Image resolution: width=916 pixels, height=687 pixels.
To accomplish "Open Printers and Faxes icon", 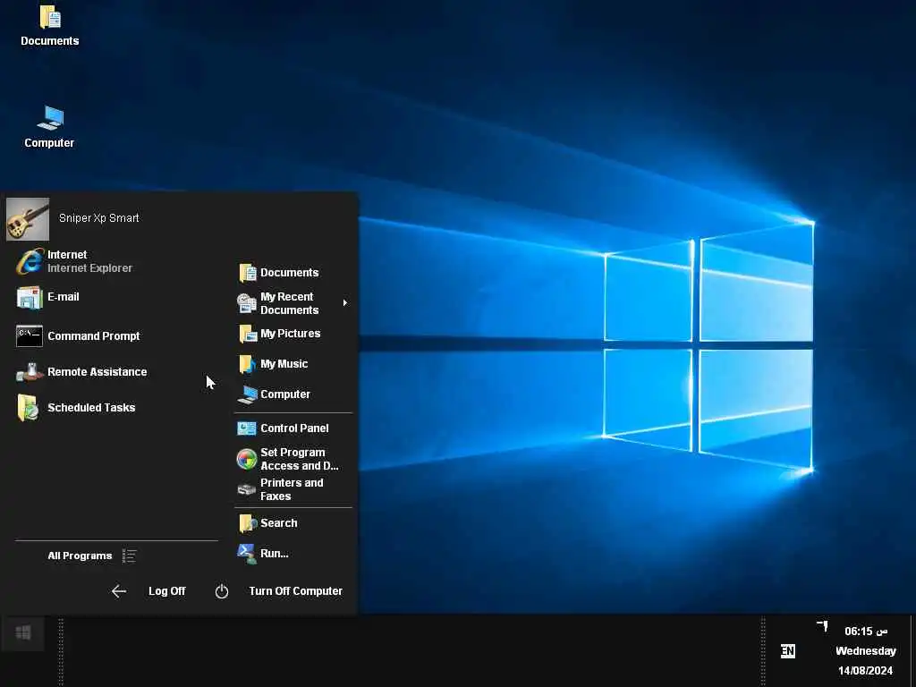I will (247, 489).
